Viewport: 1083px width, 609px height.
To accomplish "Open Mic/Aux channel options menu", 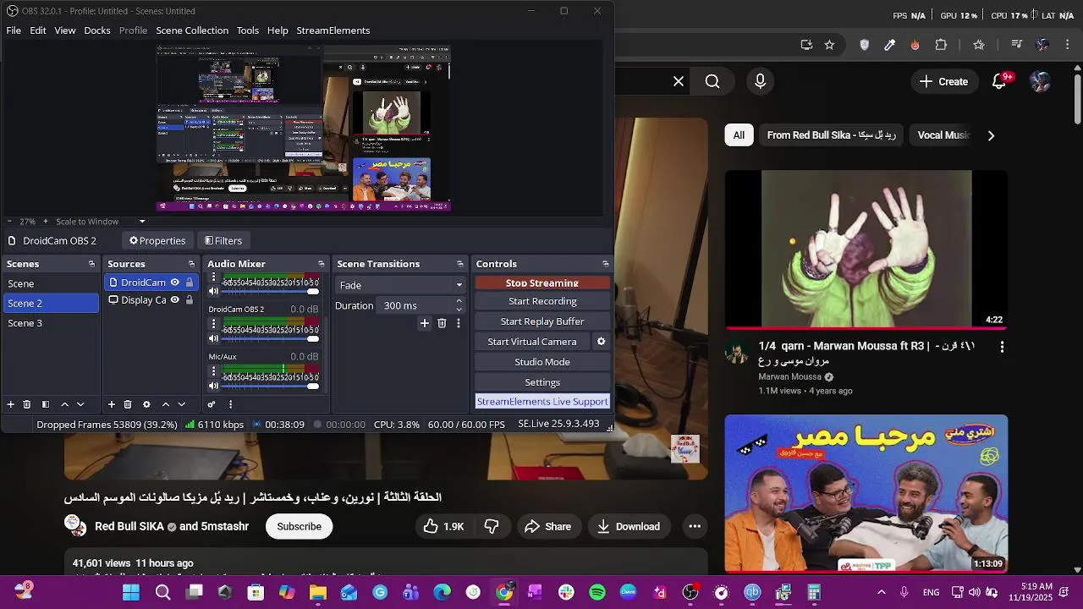I will [213, 372].
